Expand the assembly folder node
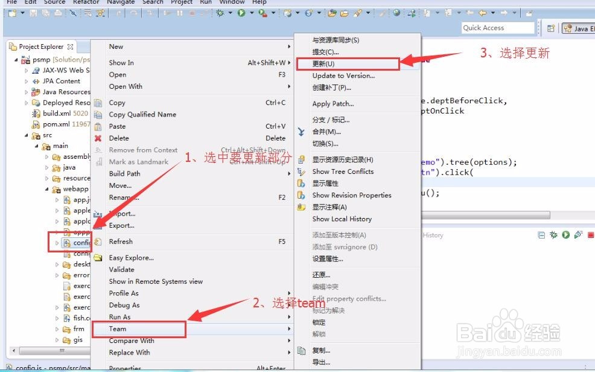 (x=46, y=157)
